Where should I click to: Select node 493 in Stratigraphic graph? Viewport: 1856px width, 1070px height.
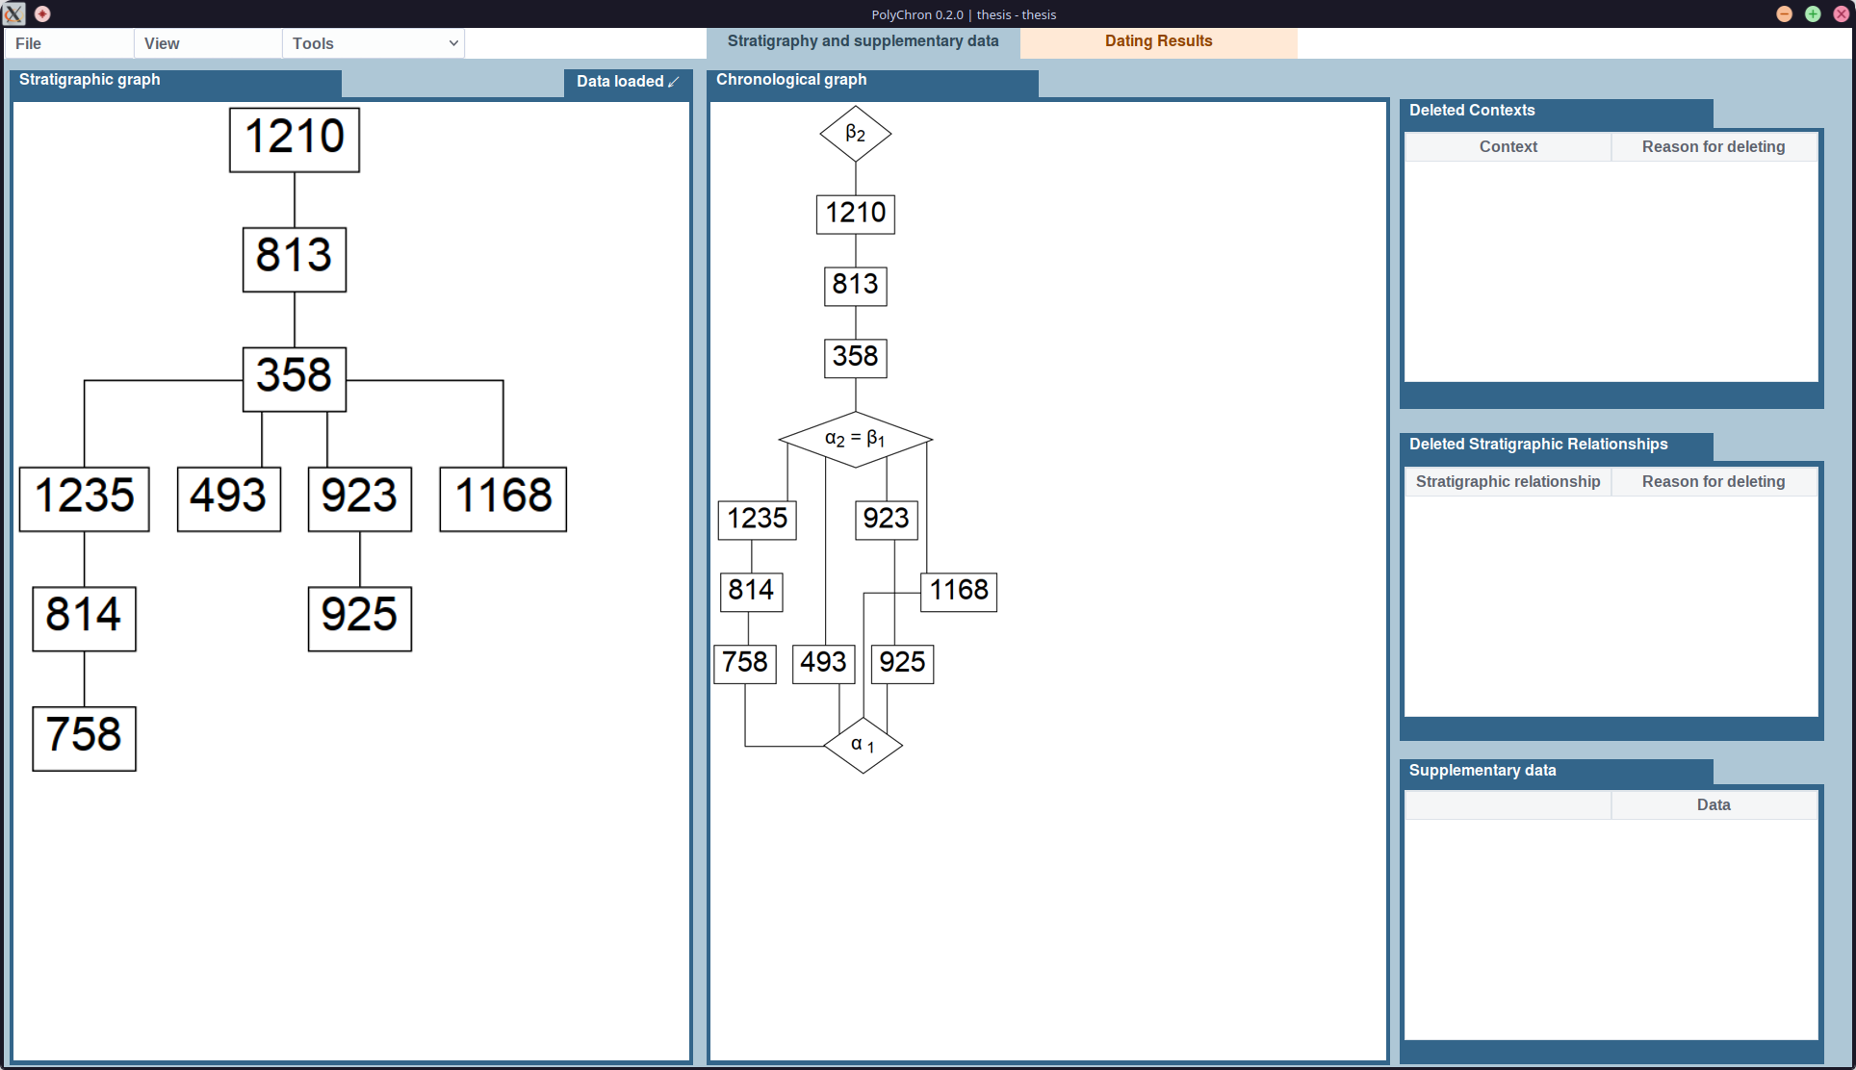point(229,499)
